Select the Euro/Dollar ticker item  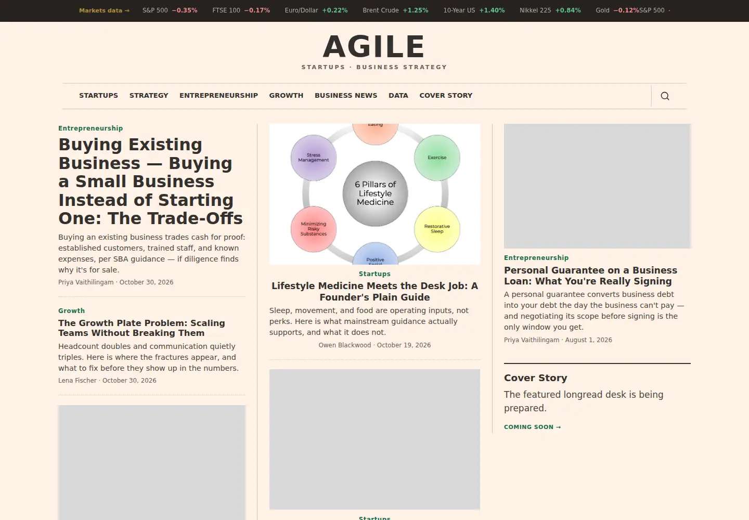click(x=316, y=10)
